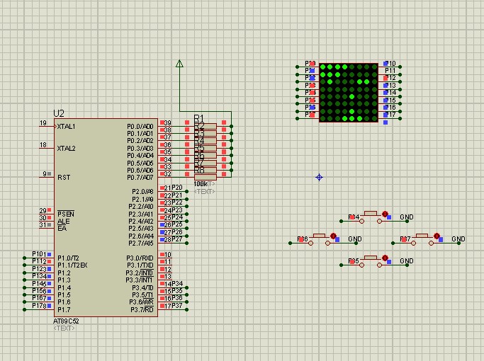The width and height of the screenshot is (484, 361).
Task: Select the U2 component reference label
Action: pyautogui.click(x=59, y=113)
